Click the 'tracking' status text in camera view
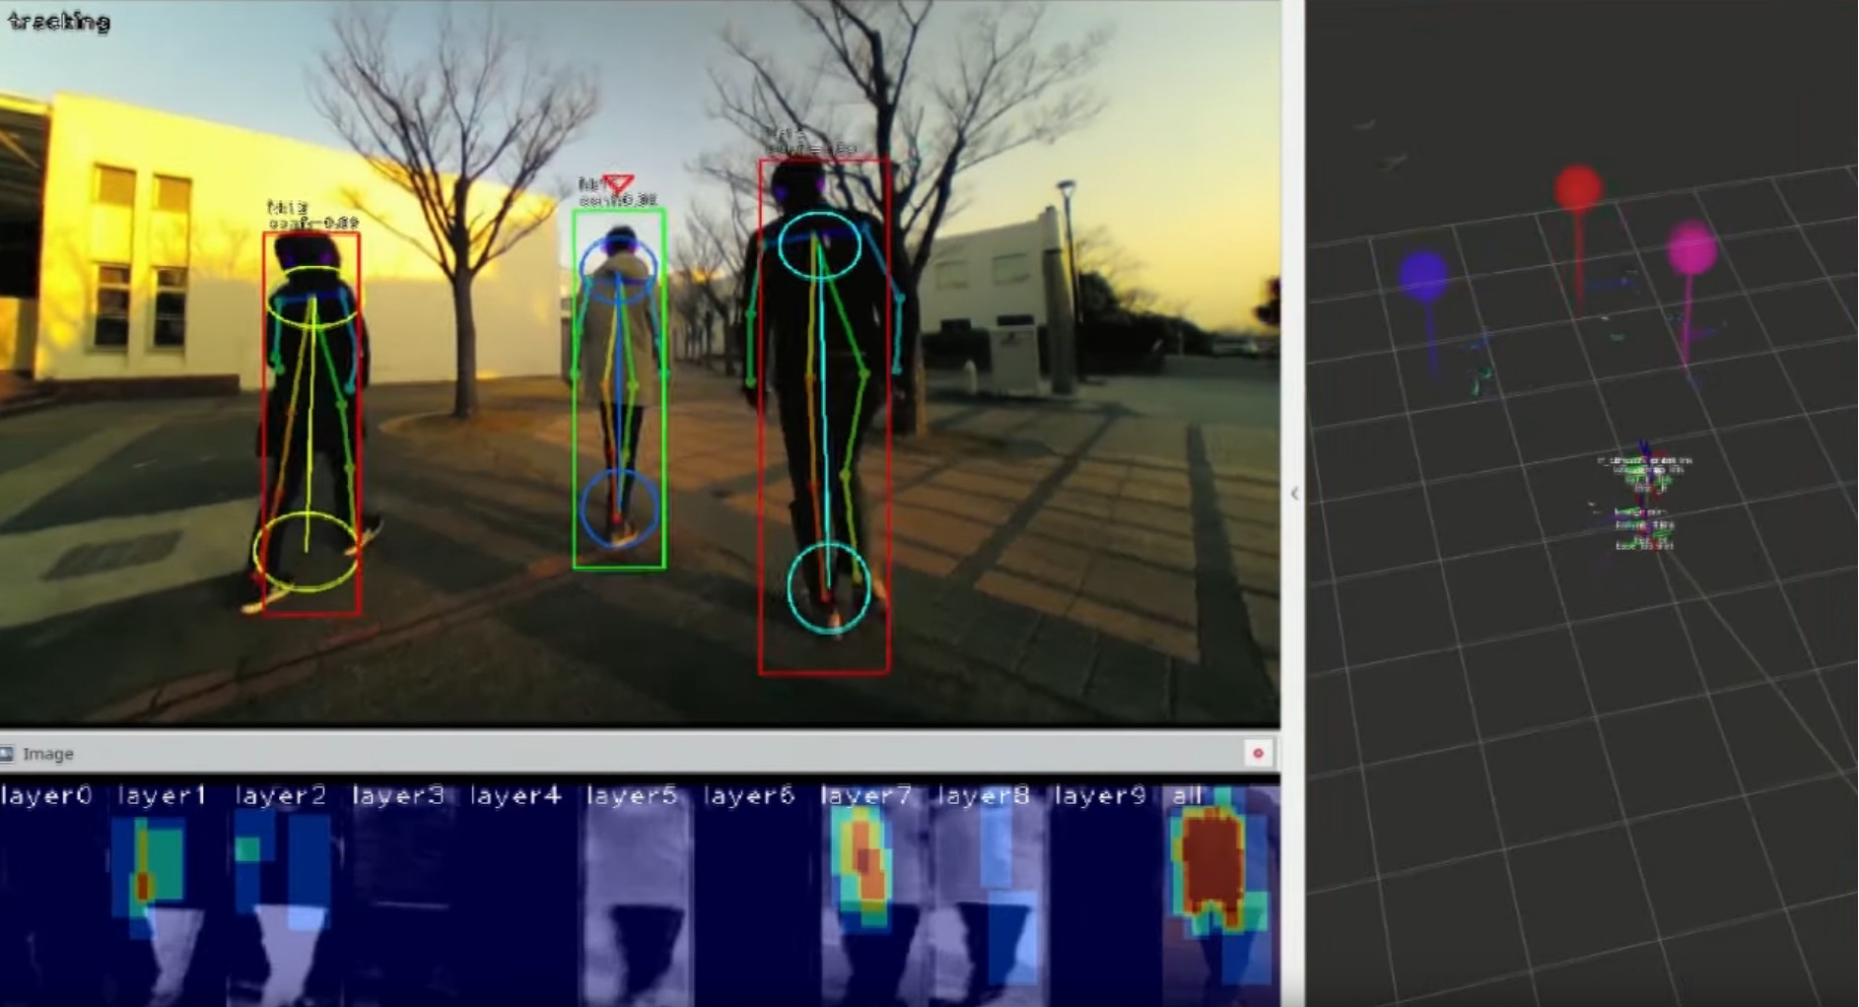 click(x=59, y=21)
